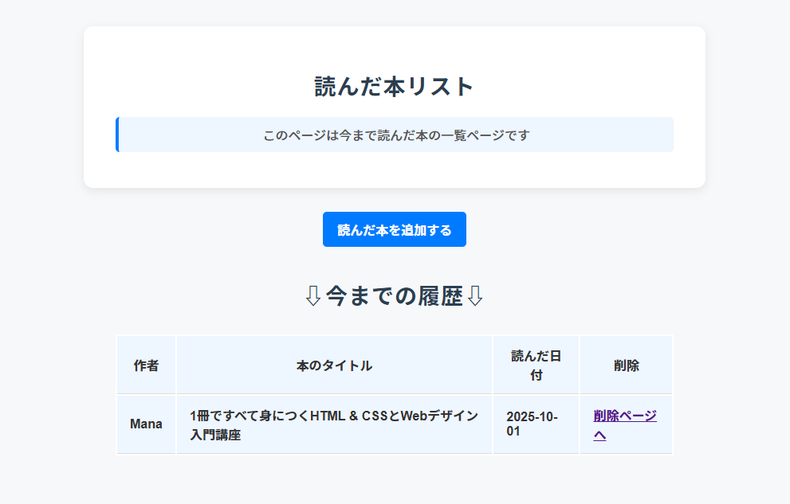Screen dimensions: 790x504
Task: Select the 読んだ日付 column header
Action: pyautogui.click(x=536, y=365)
